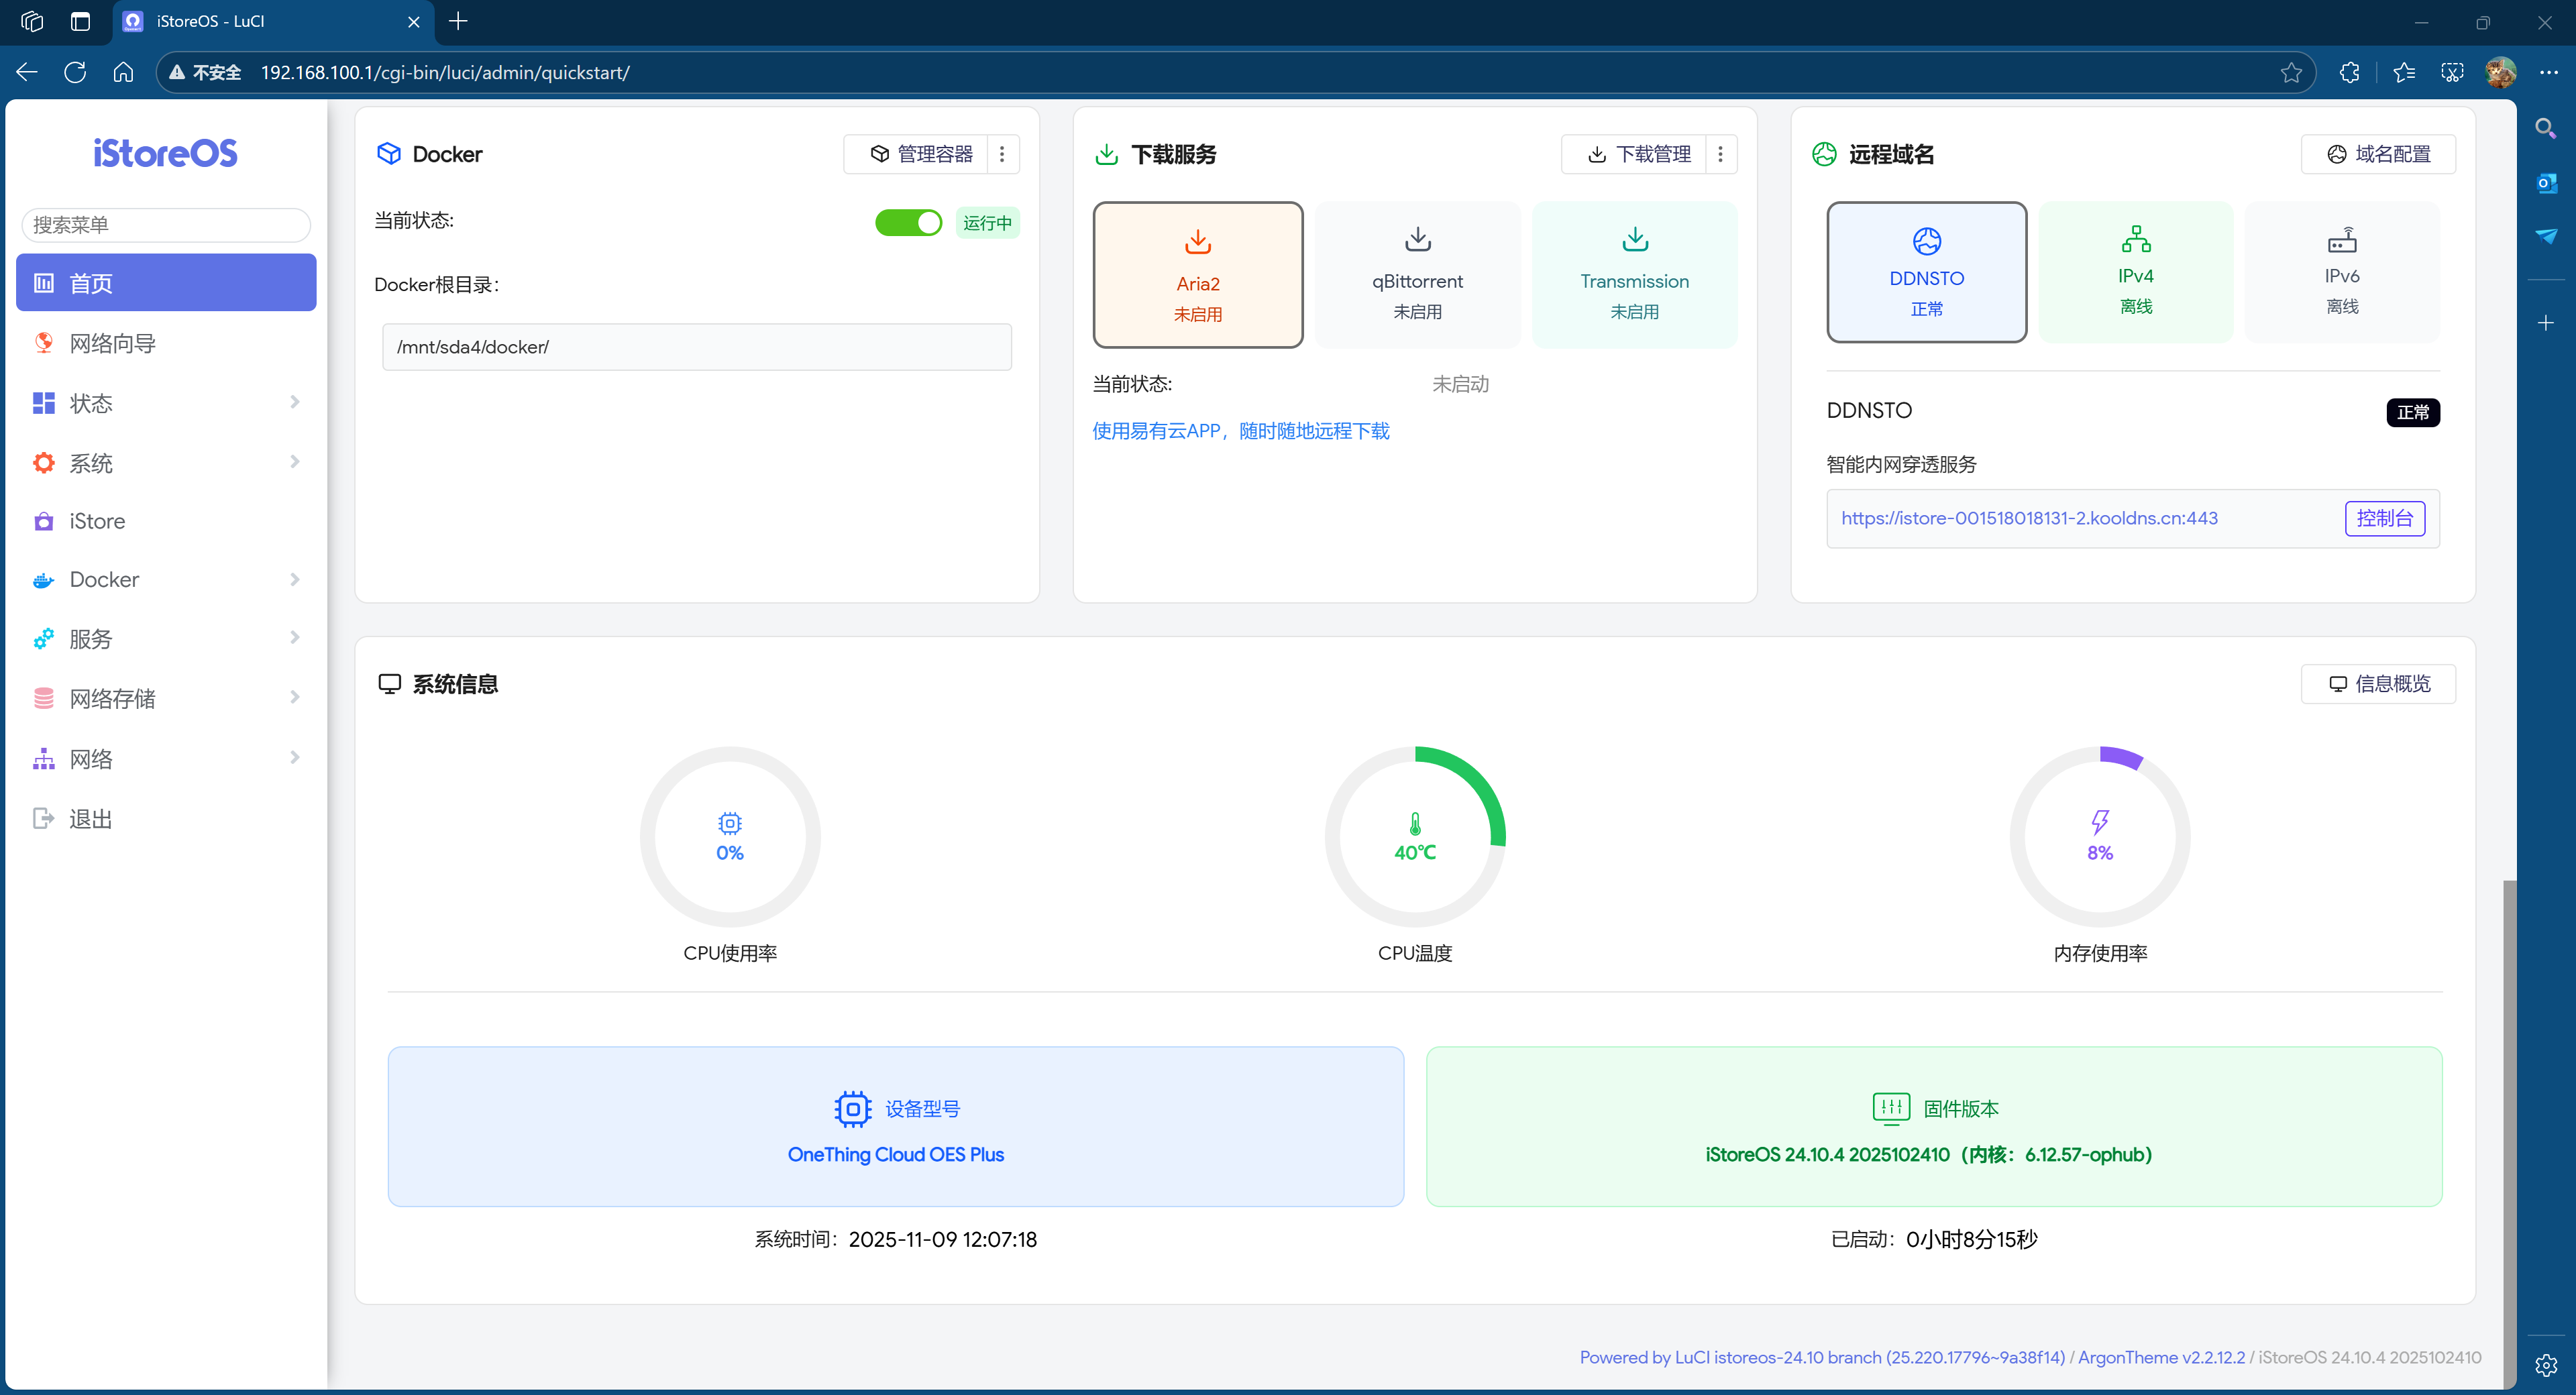Toggle the Docker running status switch
This screenshot has height=1395, width=2576.
[x=907, y=222]
